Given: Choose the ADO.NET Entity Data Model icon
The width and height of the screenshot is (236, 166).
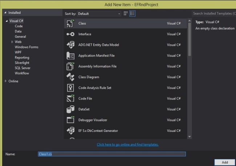Looking at the screenshot, I should [70, 45].
